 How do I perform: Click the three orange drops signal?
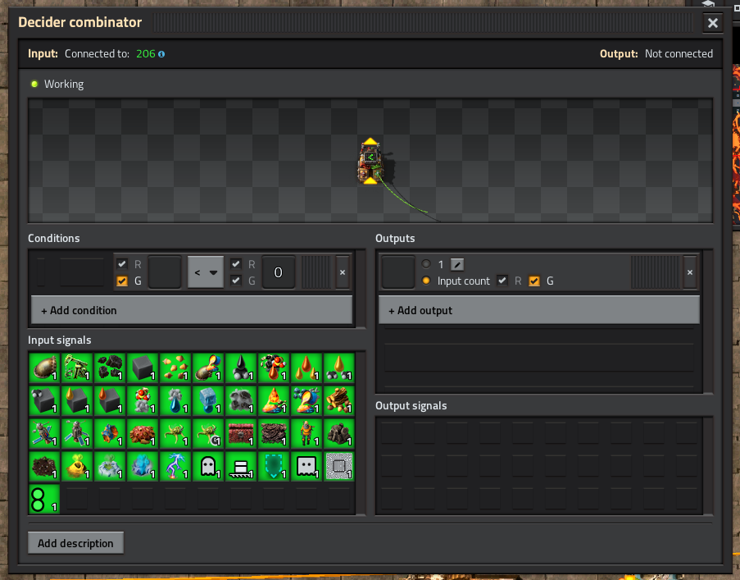pos(306,368)
